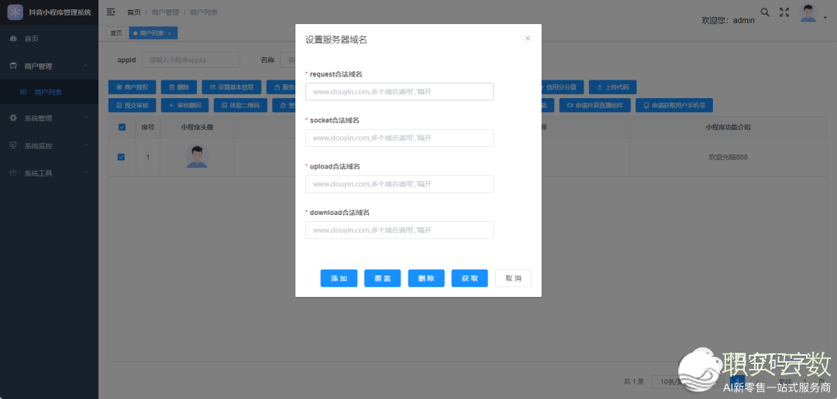Click the 序号 column header
The width and height of the screenshot is (837, 399).
[x=148, y=128]
